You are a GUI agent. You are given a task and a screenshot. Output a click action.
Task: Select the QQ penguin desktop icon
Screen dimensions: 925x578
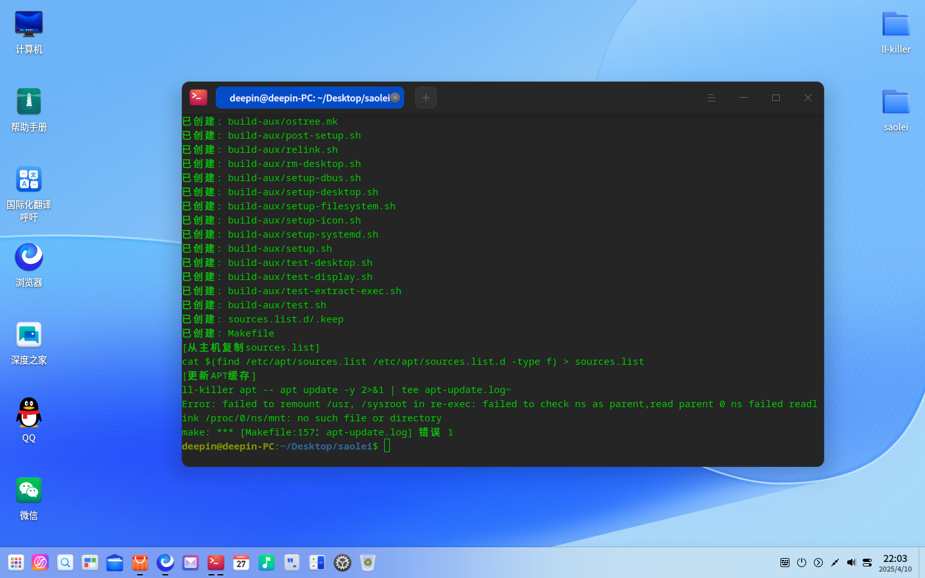(29, 421)
